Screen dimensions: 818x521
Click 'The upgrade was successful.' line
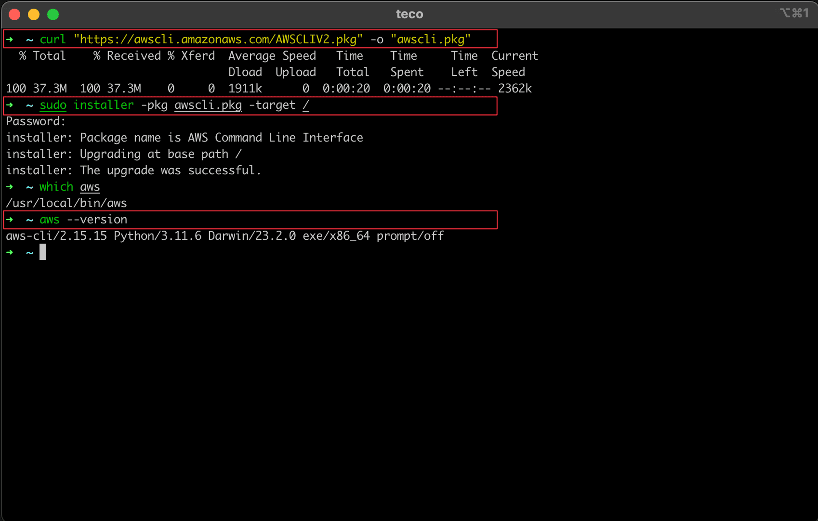[133, 170]
